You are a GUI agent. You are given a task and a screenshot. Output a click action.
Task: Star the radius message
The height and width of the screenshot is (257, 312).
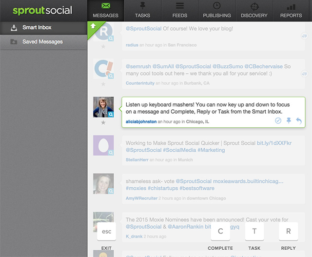coord(103,47)
